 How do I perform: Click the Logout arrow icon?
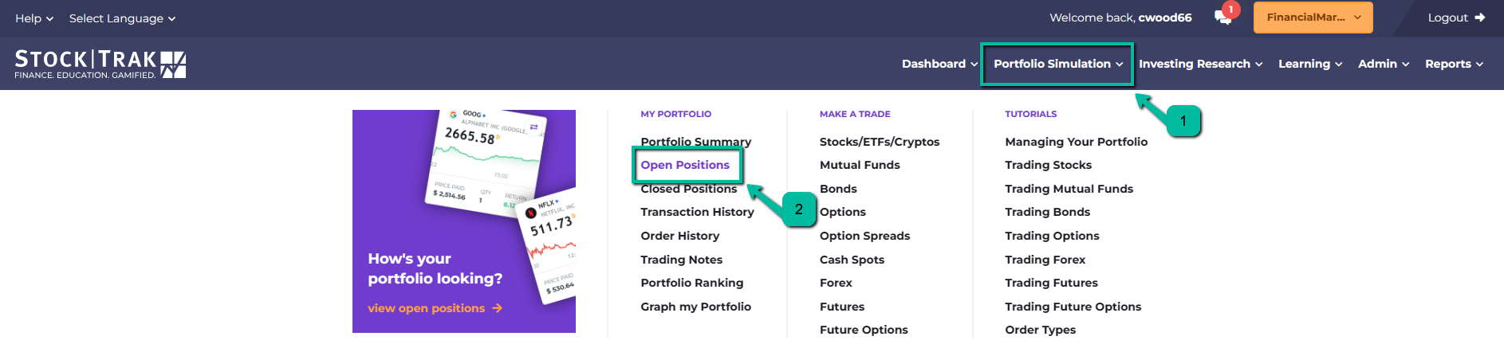click(x=1480, y=18)
